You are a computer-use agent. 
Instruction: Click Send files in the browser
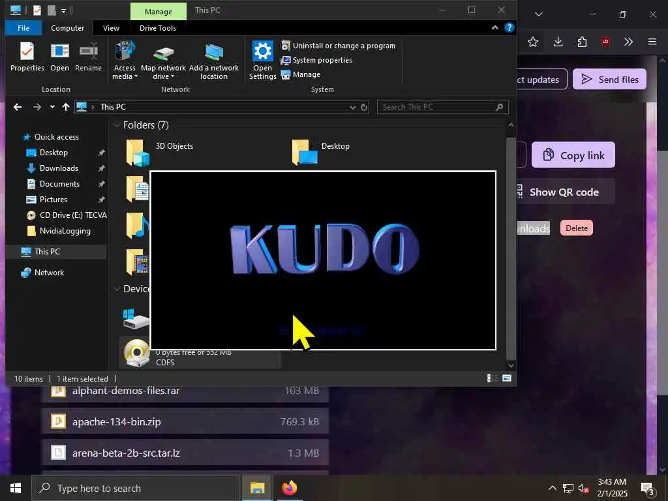(609, 79)
